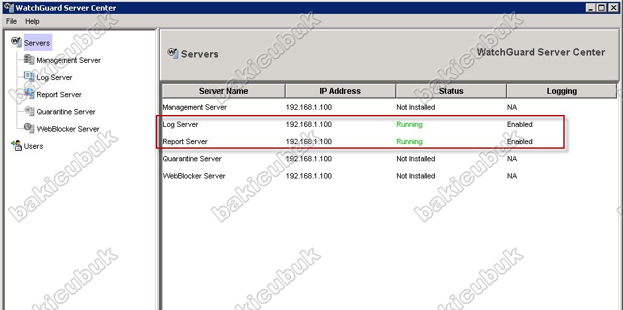The image size is (623, 310).
Task: Click the Users icon in sidebar
Action: [x=17, y=145]
